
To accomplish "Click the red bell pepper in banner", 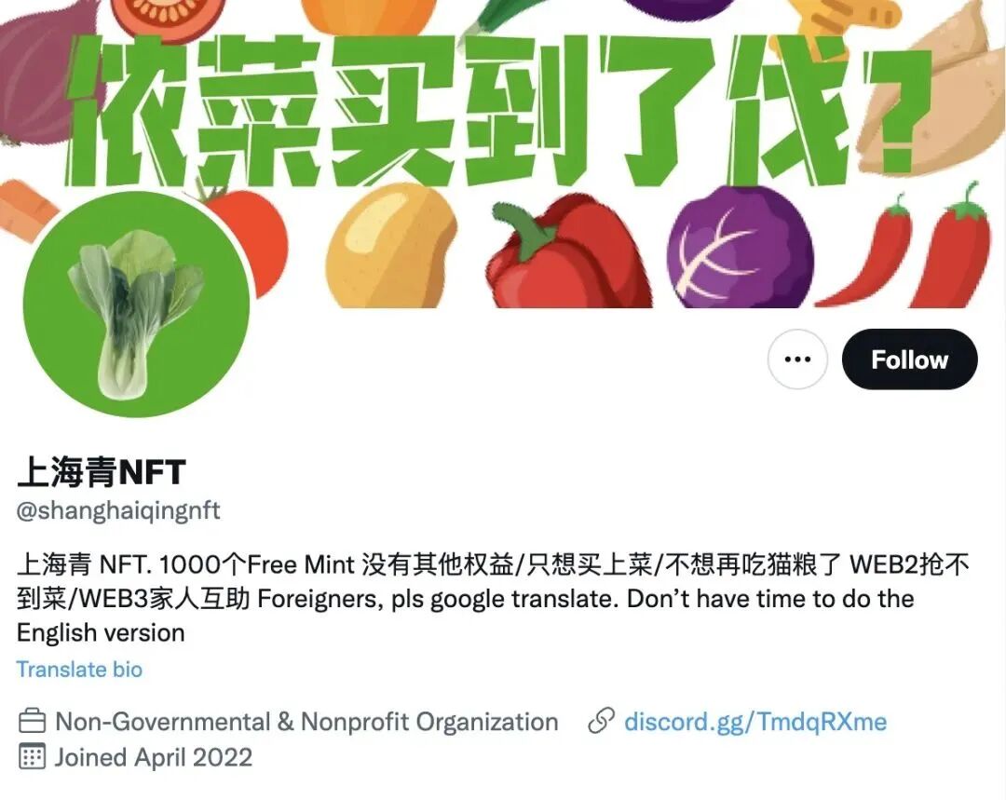I will click(568, 253).
